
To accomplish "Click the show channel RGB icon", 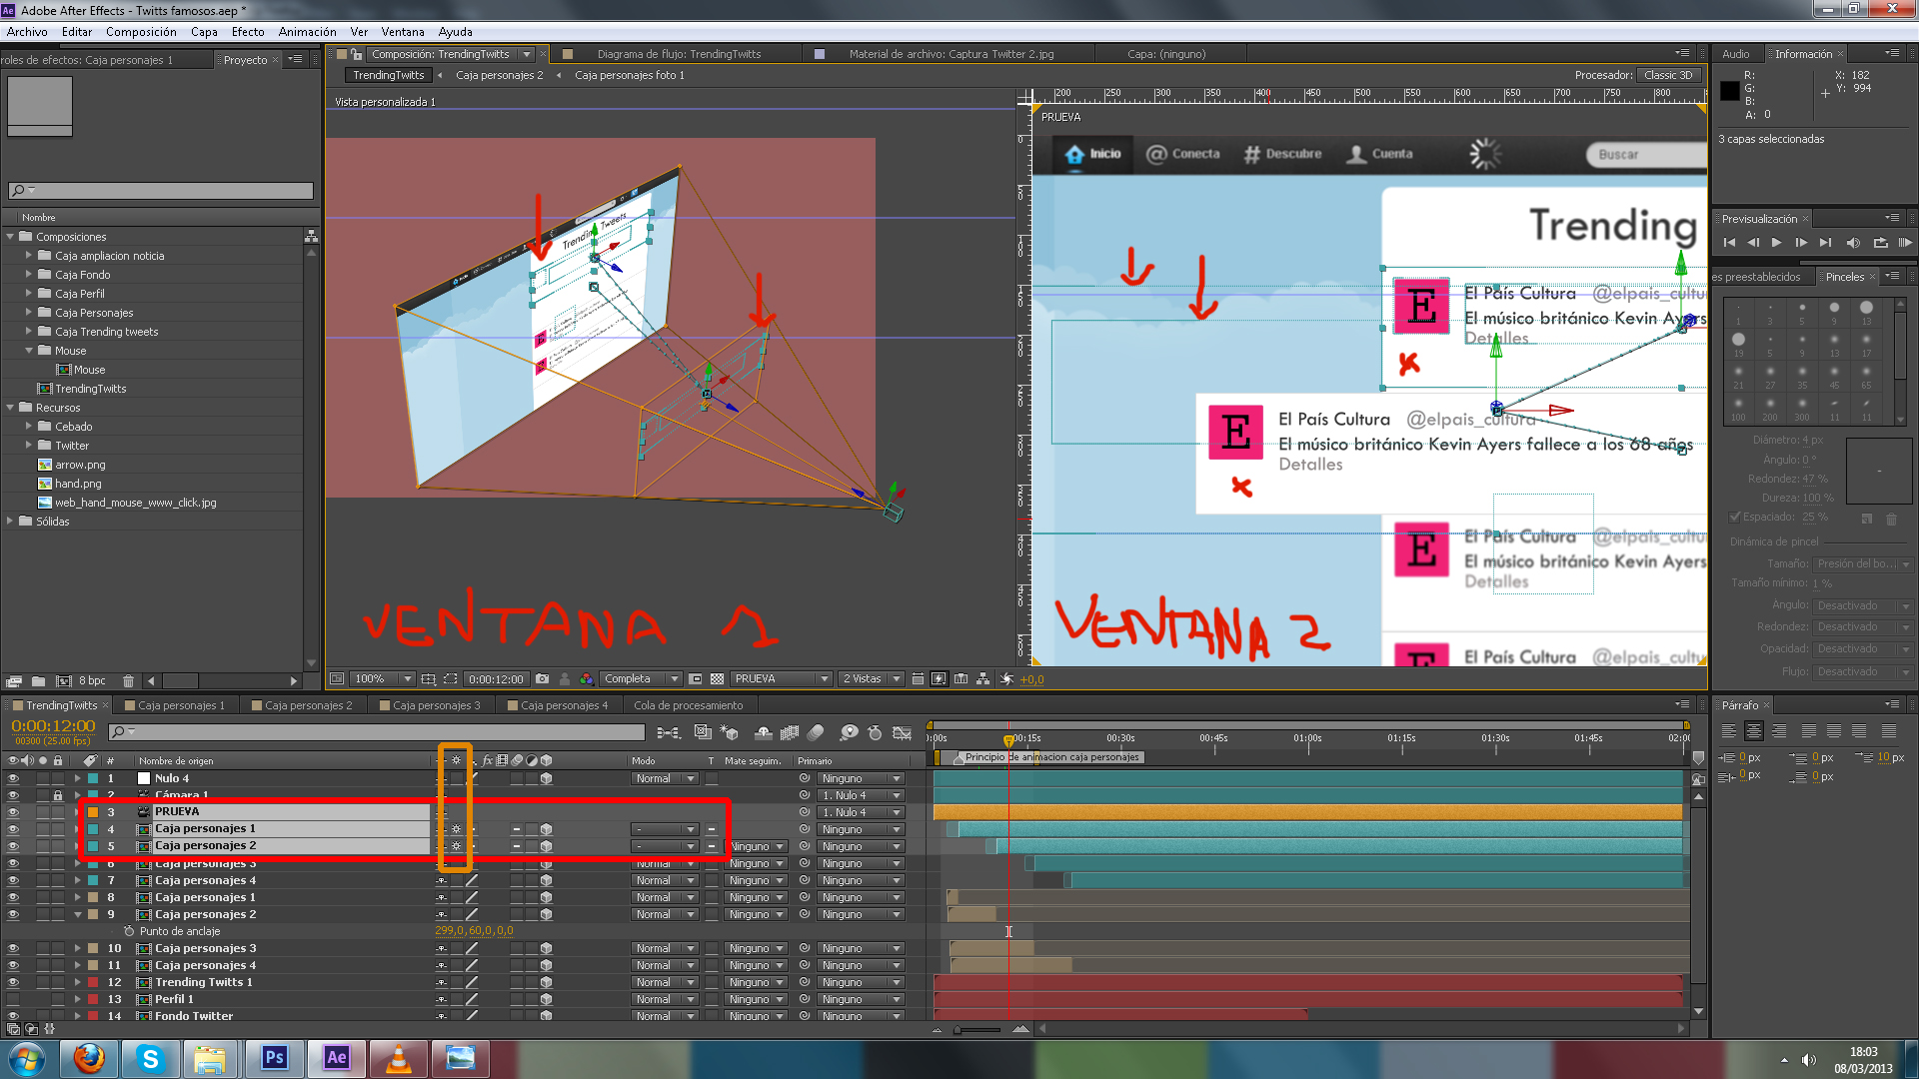I will (x=587, y=679).
